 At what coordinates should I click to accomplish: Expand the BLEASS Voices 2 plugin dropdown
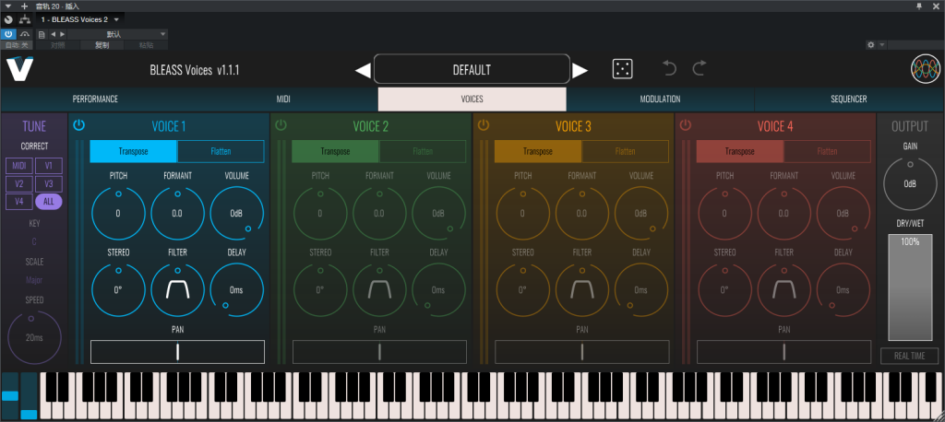click(x=116, y=20)
